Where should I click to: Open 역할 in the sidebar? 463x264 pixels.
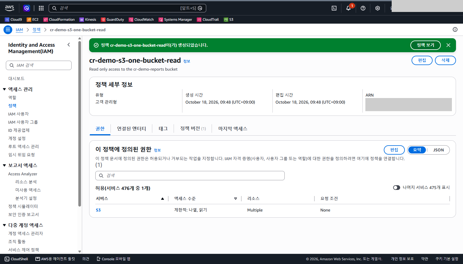point(12,97)
